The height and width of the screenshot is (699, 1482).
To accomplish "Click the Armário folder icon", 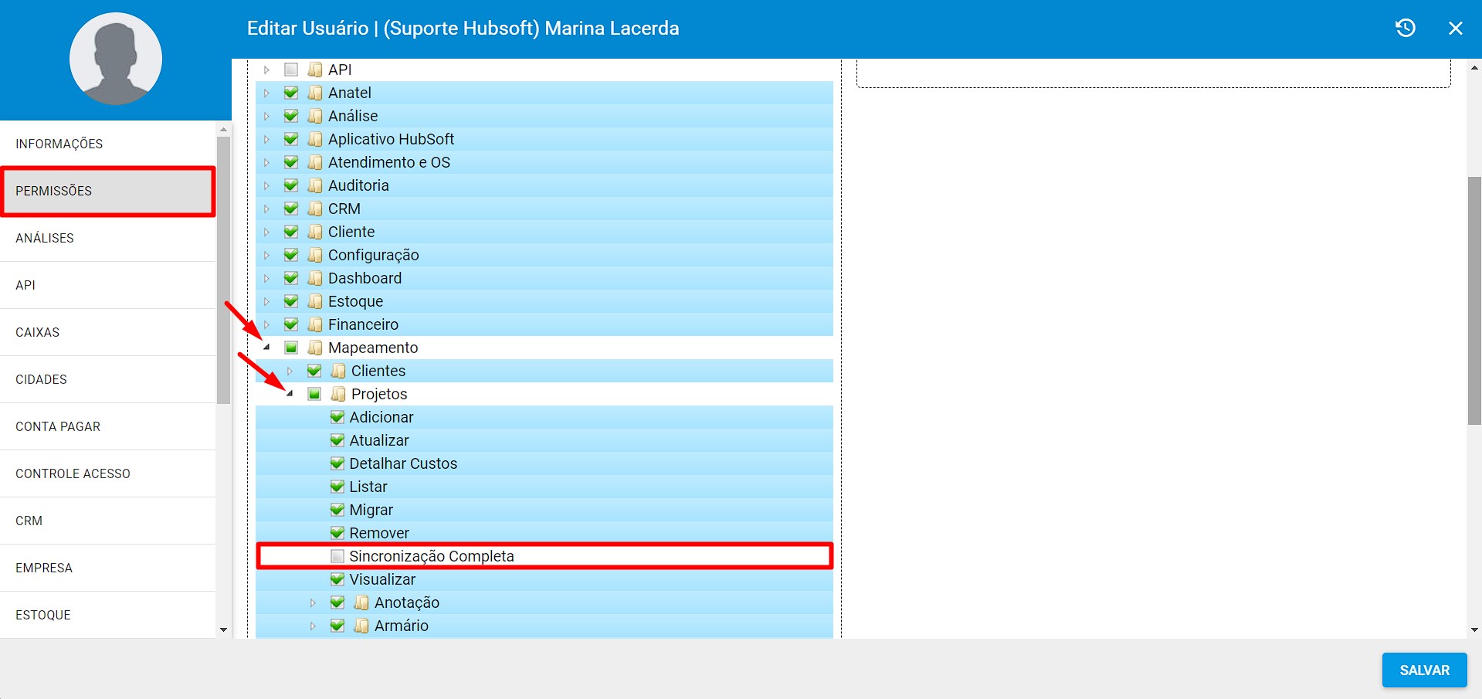I will [361, 626].
